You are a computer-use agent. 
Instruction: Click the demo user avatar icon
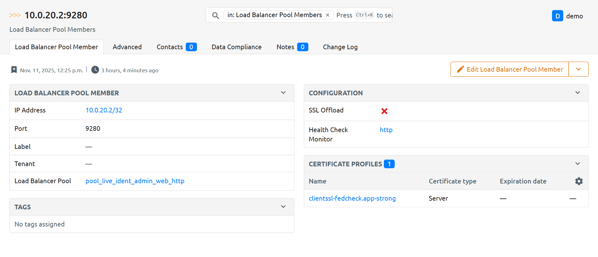[x=557, y=16]
